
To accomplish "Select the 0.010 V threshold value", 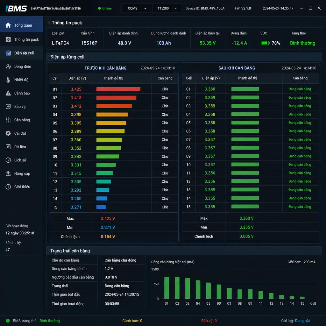I will 111,277.
